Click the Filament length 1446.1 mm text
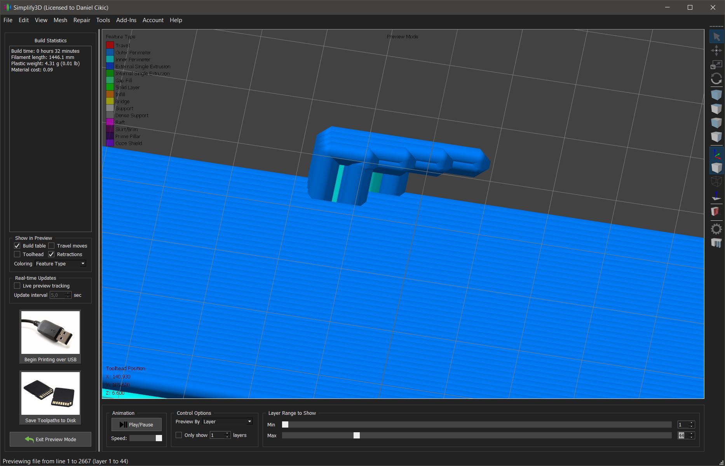This screenshot has width=725, height=466. click(x=42, y=57)
